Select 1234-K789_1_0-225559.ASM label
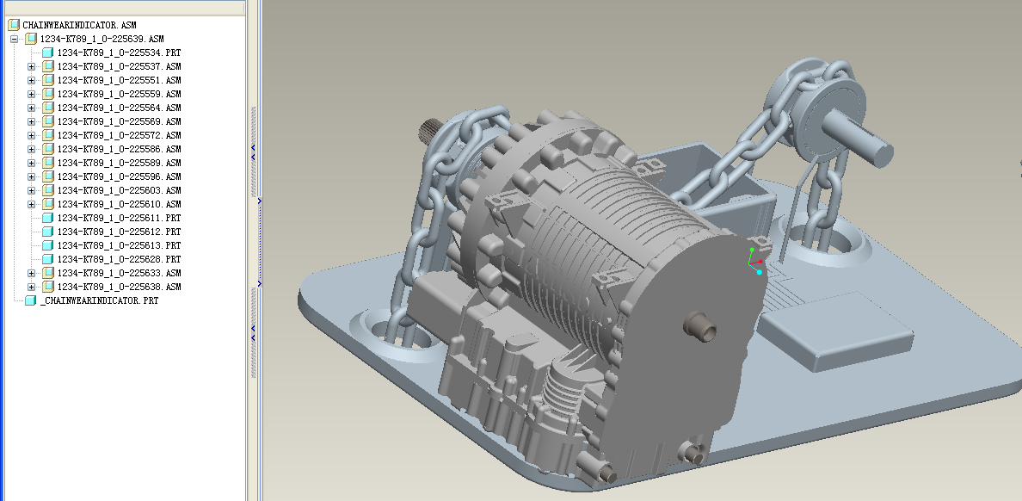The height and width of the screenshot is (501, 1022). coord(120,94)
